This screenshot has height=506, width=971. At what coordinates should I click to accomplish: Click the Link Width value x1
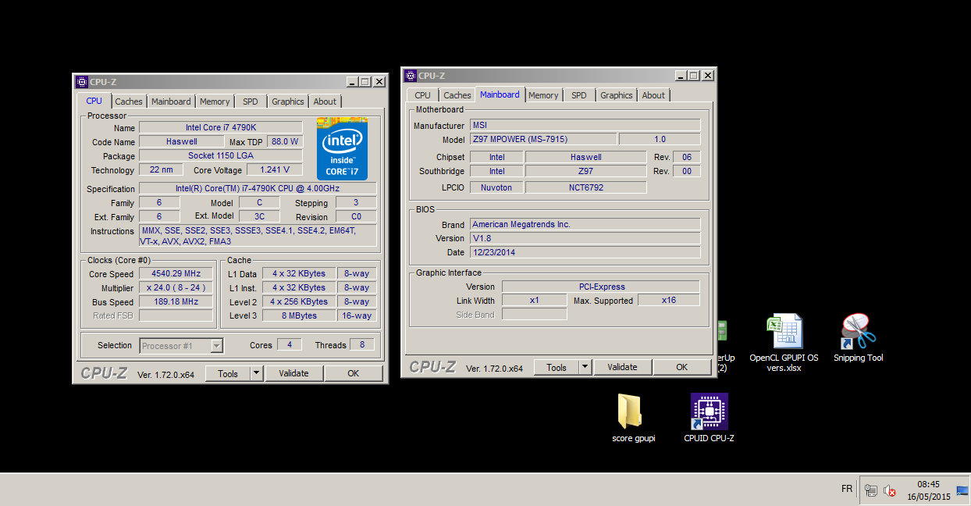(534, 300)
